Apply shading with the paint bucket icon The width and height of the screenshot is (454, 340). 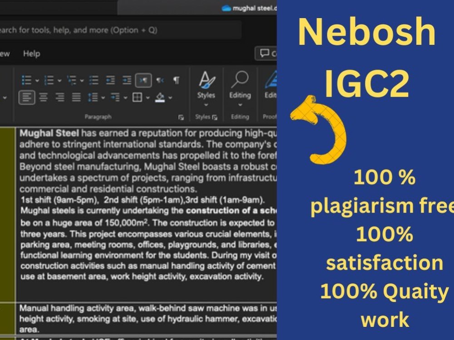pos(160,97)
